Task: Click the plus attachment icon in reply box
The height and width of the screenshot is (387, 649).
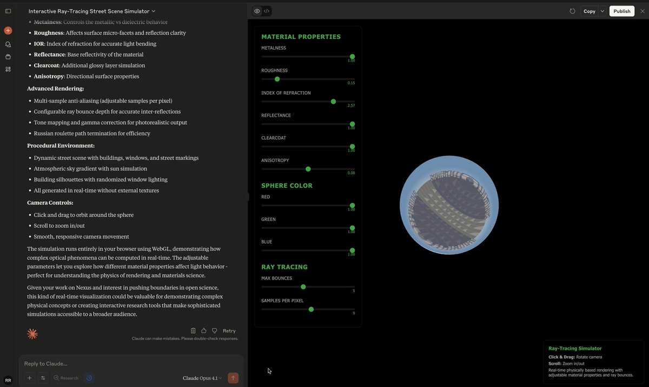Action: (30, 378)
